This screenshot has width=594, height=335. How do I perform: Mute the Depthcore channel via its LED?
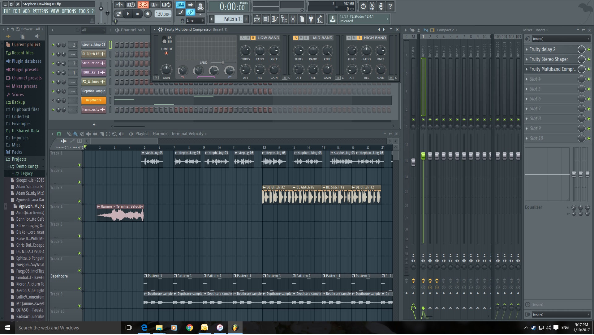click(x=53, y=100)
